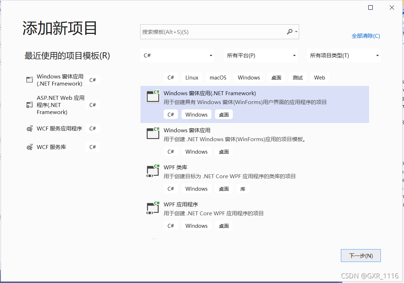Click the Linux tag in top tag row
This screenshot has height=283, width=404.
pyautogui.click(x=192, y=77)
